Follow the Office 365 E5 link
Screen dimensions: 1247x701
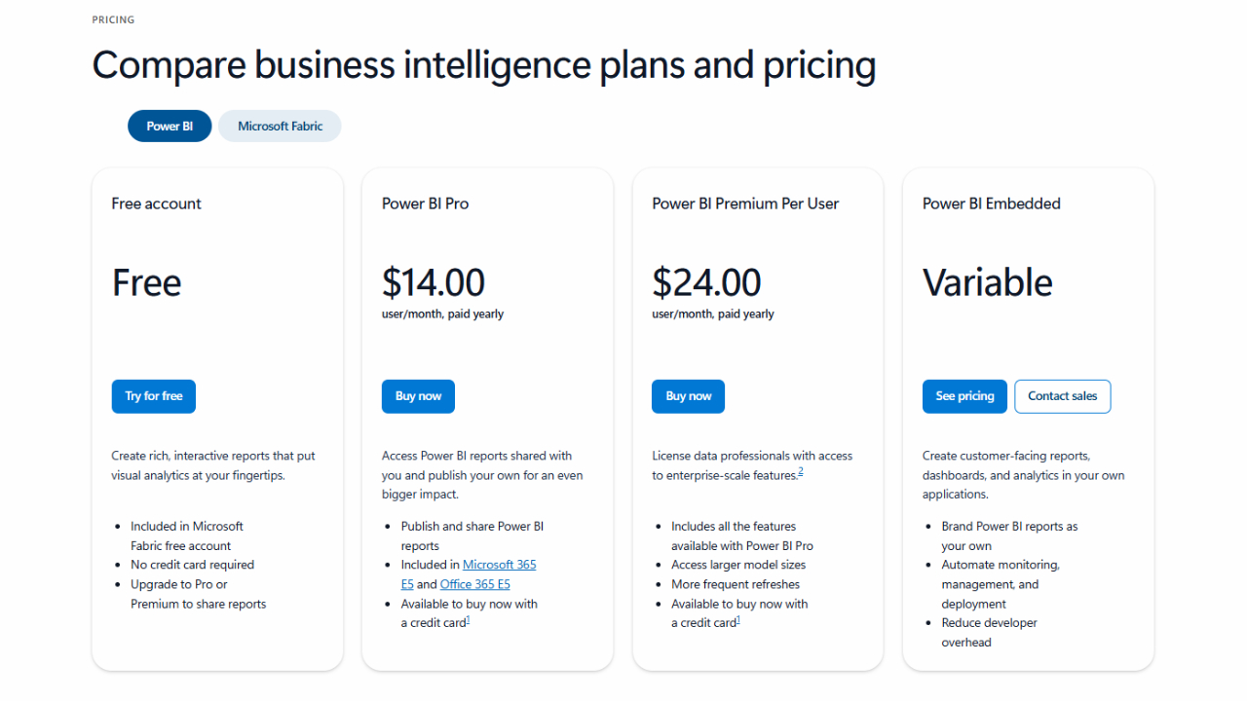[474, 584]
